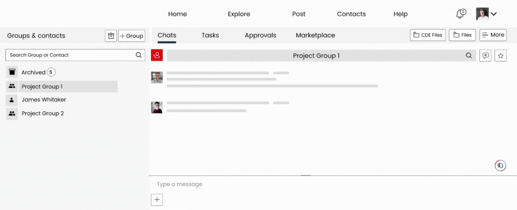Star Project Group 1 as favorite
Image resolution: width=517 pixels, height=210 pixels.
[x=500, y=56]
